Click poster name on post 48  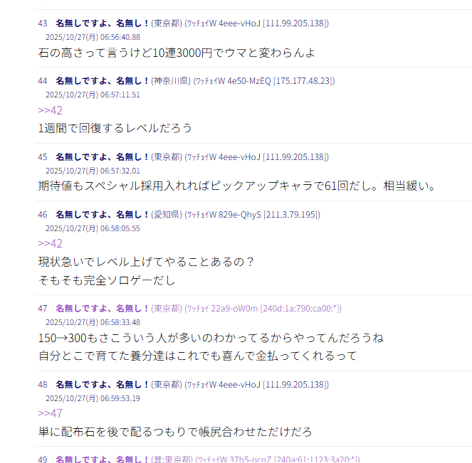[102, 385]
